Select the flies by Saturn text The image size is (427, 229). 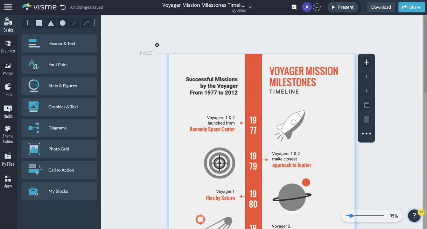click(220, 198)
